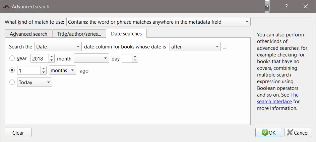Click the small arrow handle in title bar
This screenshot has height=142, width=316.
click(x=267, y=6)
